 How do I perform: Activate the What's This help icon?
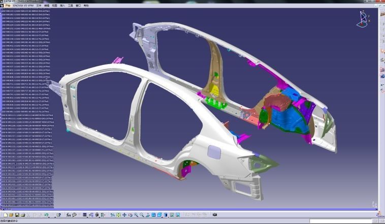(59, 215)
